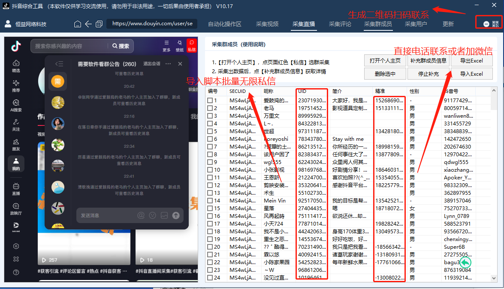Click the @ mention icon in chat
Viewport: 504px width, 289px height.
click(142, 215)
